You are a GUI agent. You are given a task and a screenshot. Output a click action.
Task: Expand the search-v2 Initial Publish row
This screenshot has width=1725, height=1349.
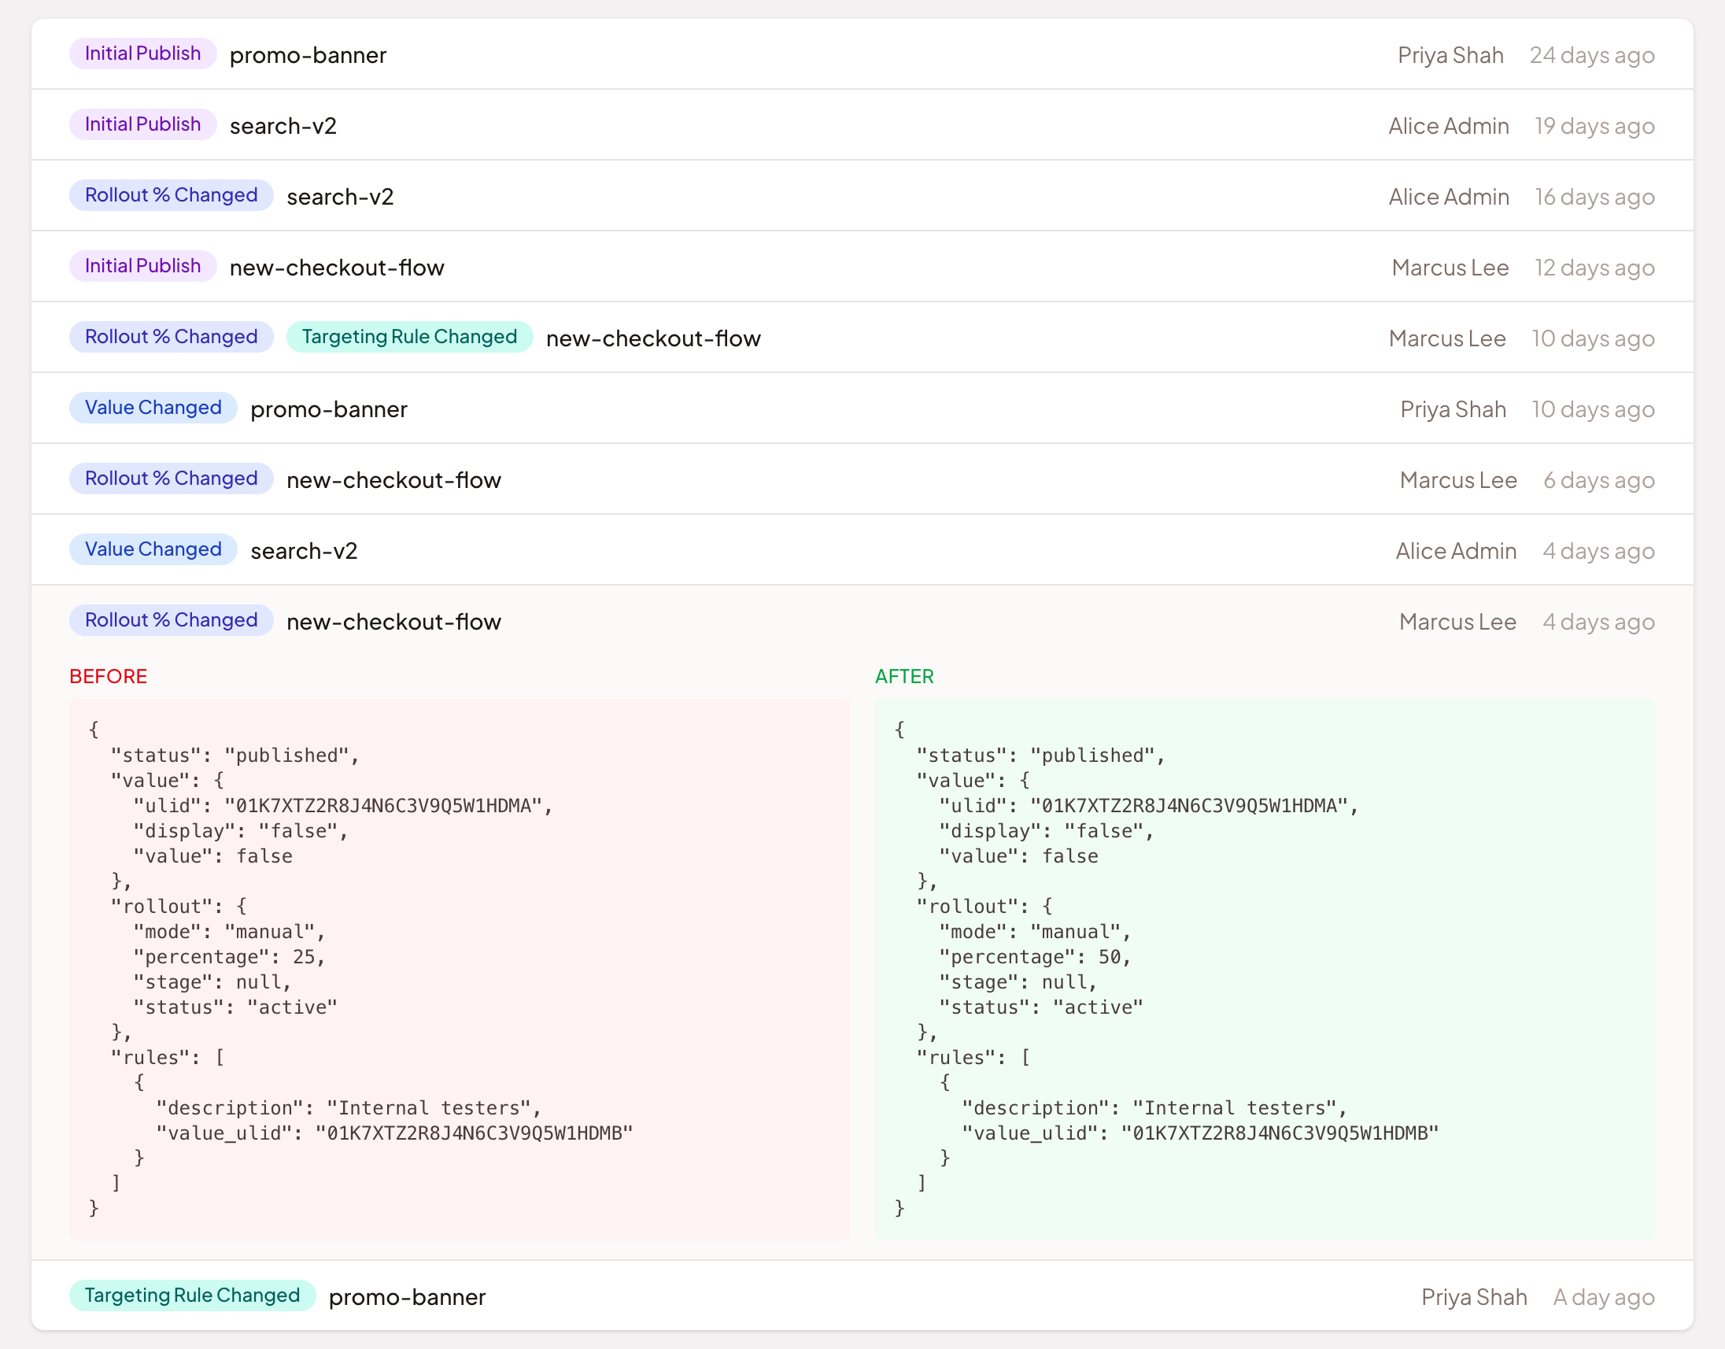pyautogui.click(x=862, y=126)
